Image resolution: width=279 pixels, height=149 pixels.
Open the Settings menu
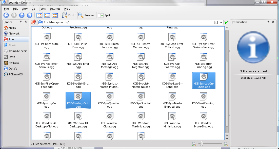point(55,9)
